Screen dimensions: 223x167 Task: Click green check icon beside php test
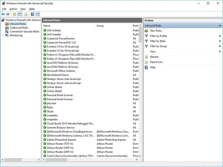click(x=45, y=103)
